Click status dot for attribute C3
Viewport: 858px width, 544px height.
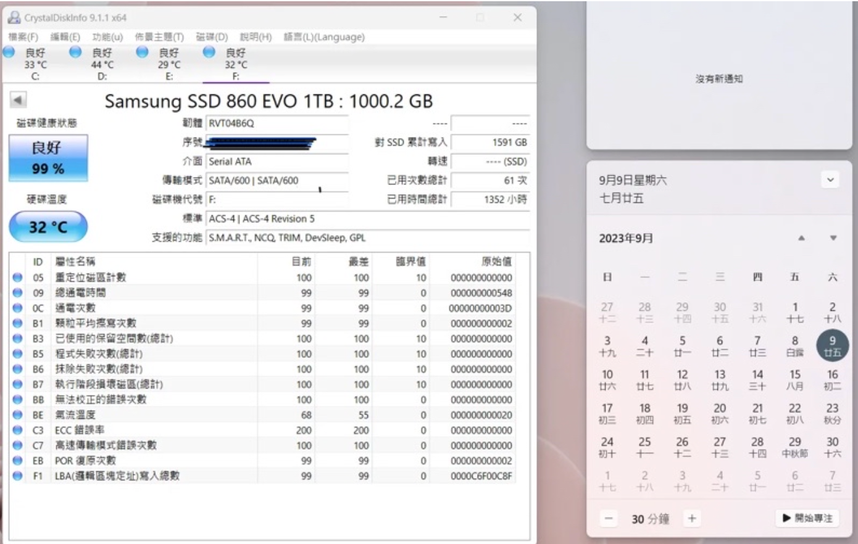point(17,430)
